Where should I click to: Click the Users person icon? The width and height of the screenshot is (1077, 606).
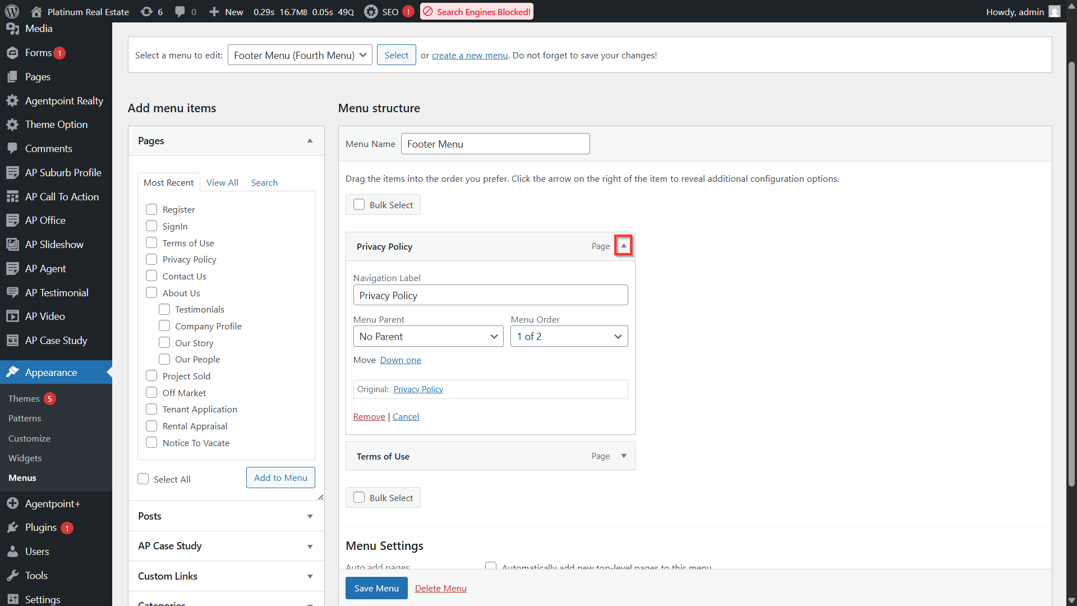(12, 552)
